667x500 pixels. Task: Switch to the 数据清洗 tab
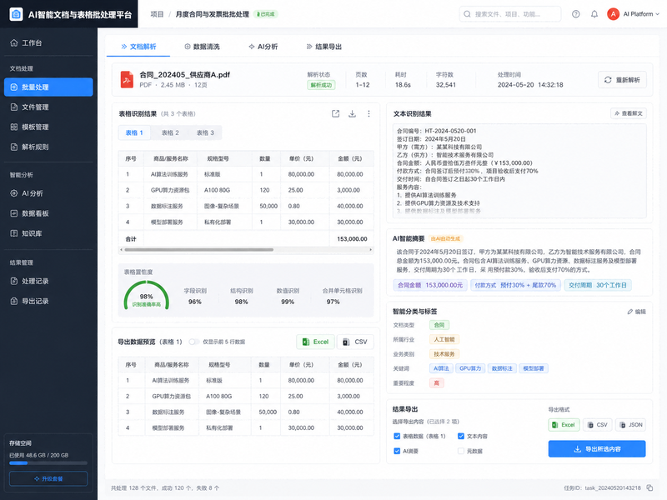click(202, 47)
